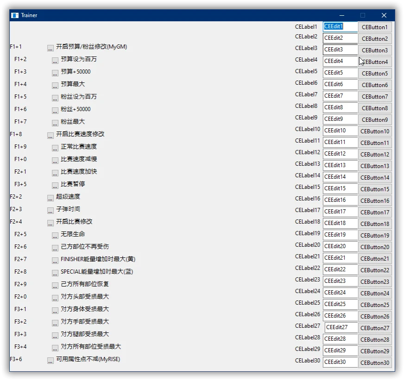This screenshot has width=404, height=381.
Task: Check the 对方所有部位受损最大 checkbox
Action: point(55,348)
